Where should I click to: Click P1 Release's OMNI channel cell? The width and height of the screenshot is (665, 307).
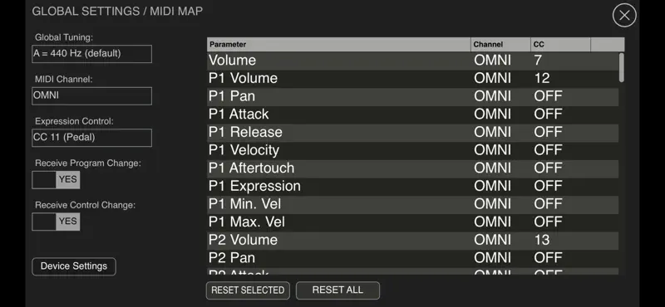(x=492, y=133)
